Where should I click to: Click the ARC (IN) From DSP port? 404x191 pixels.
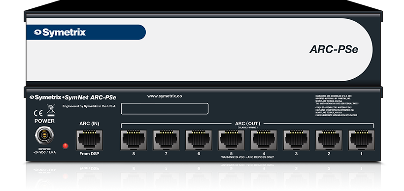pyautogui.click(x=89, y=140)
